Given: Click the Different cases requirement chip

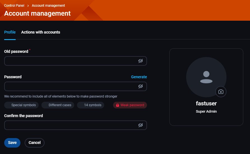Looking at the screenshot, I should tap(58, 105).
